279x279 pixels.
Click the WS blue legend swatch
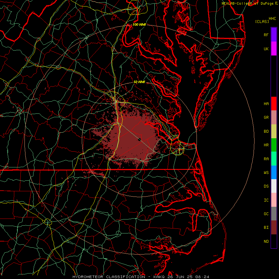pyautogui.click(x=274, y=172)
